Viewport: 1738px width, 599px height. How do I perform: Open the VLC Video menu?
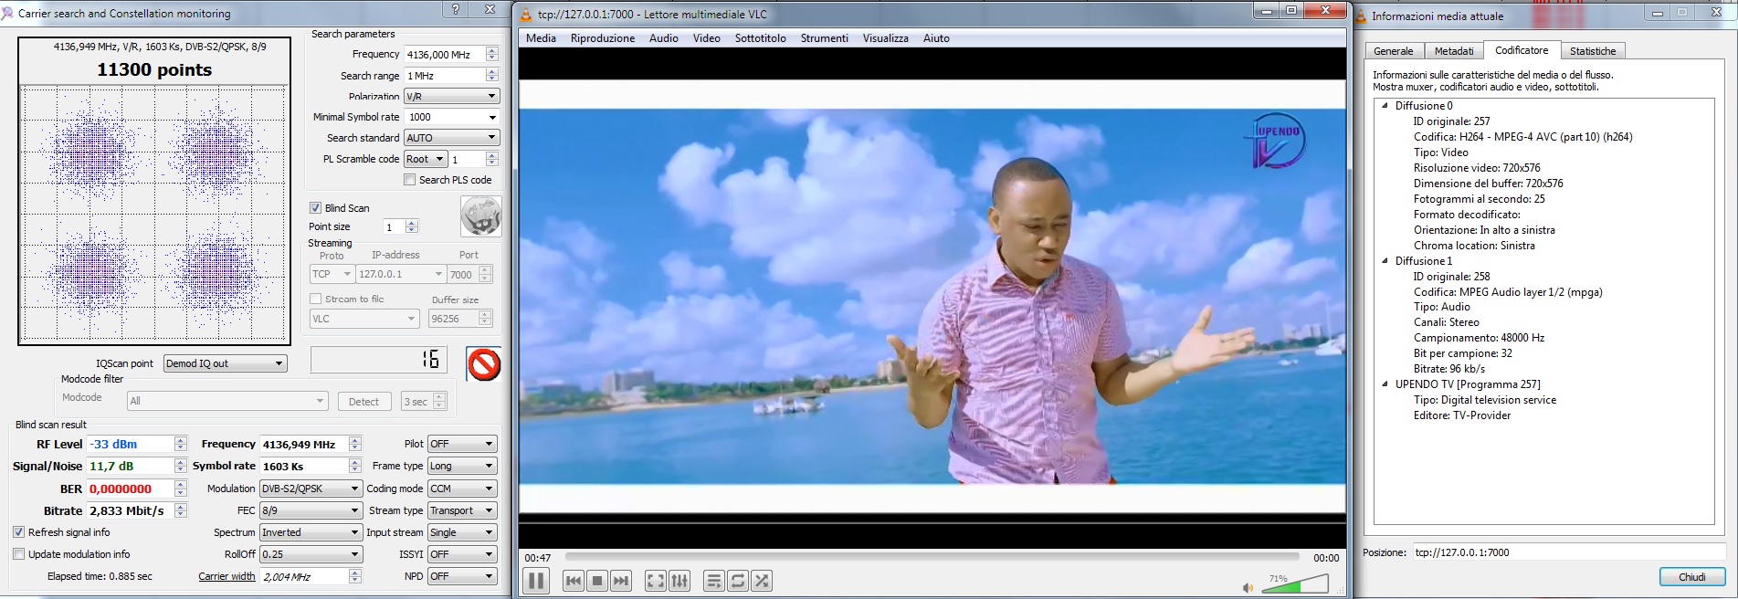(x=706, y=38)
